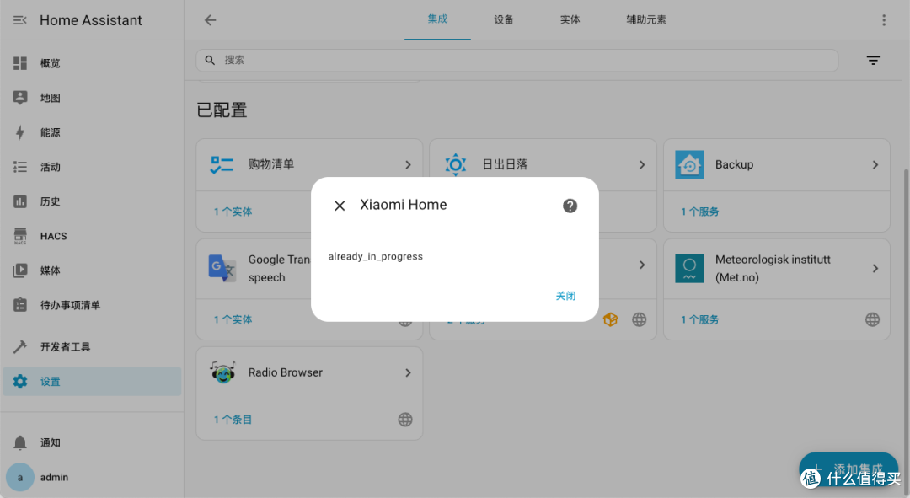This screenshot has height=498, width=910.
Task: Open 1 个条目 link under Radio Browser
Action: [233, 420]
